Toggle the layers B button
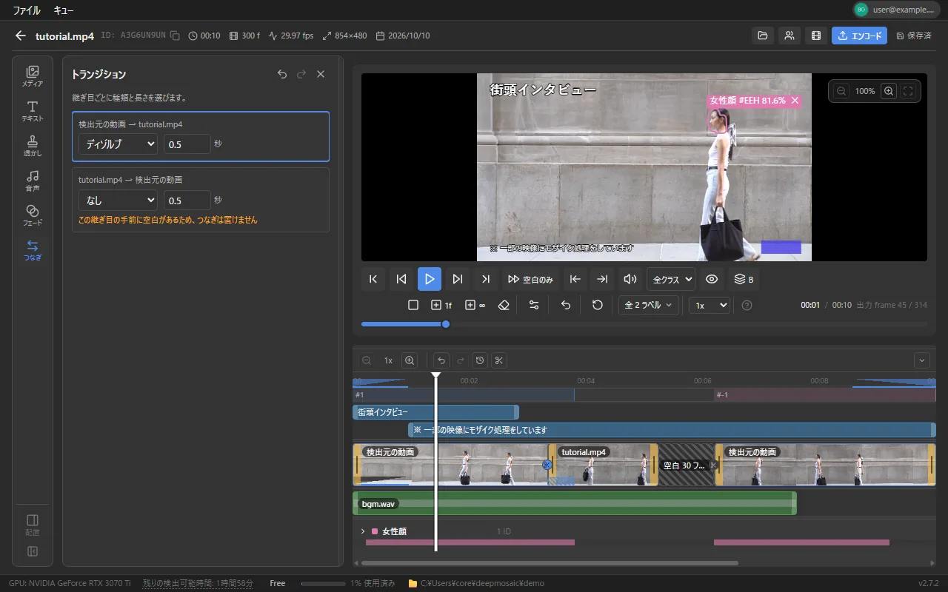Screen dimensions: 948x592 click(744, 279)
